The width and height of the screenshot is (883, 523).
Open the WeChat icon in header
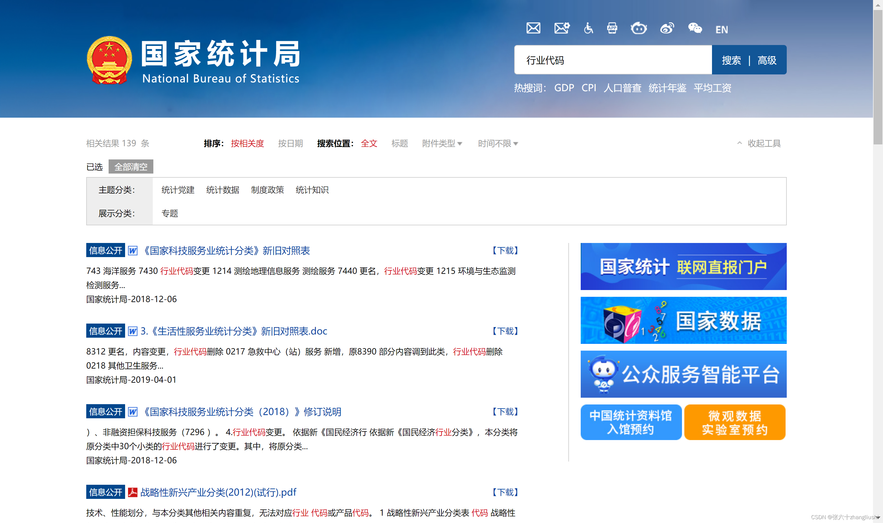pos(695,28)
